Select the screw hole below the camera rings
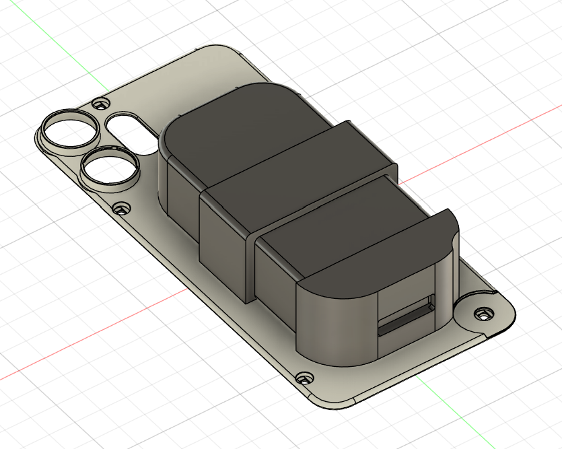Image resolution: width=562 pixels, height=449 pixels. pos(121,209)
